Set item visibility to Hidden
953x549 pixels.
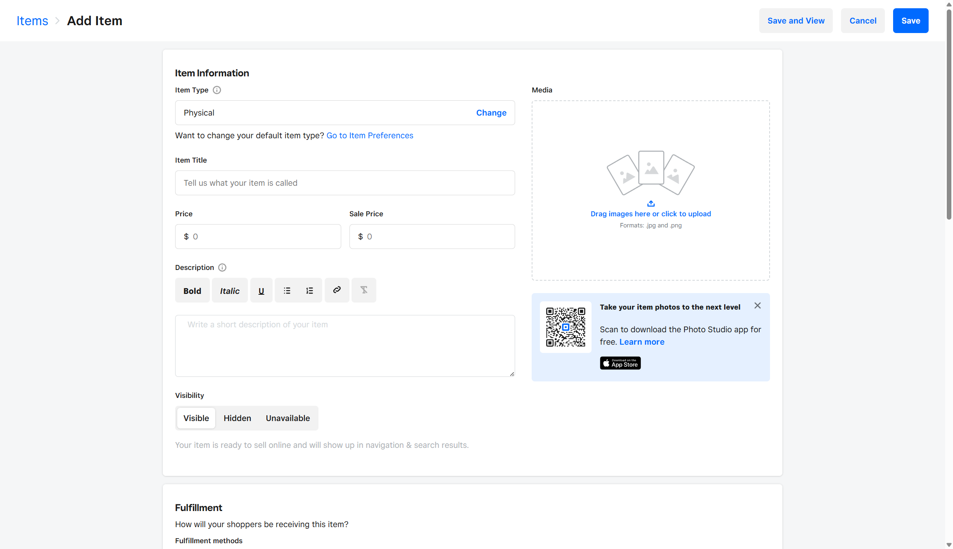[x=237, y=418]
